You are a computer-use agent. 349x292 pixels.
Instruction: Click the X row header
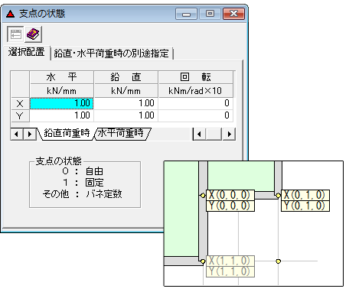tap(20, 103)
